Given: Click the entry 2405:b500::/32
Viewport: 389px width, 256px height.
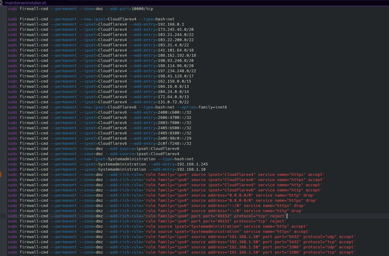Looking at the screenshot, I should point(175,128).
